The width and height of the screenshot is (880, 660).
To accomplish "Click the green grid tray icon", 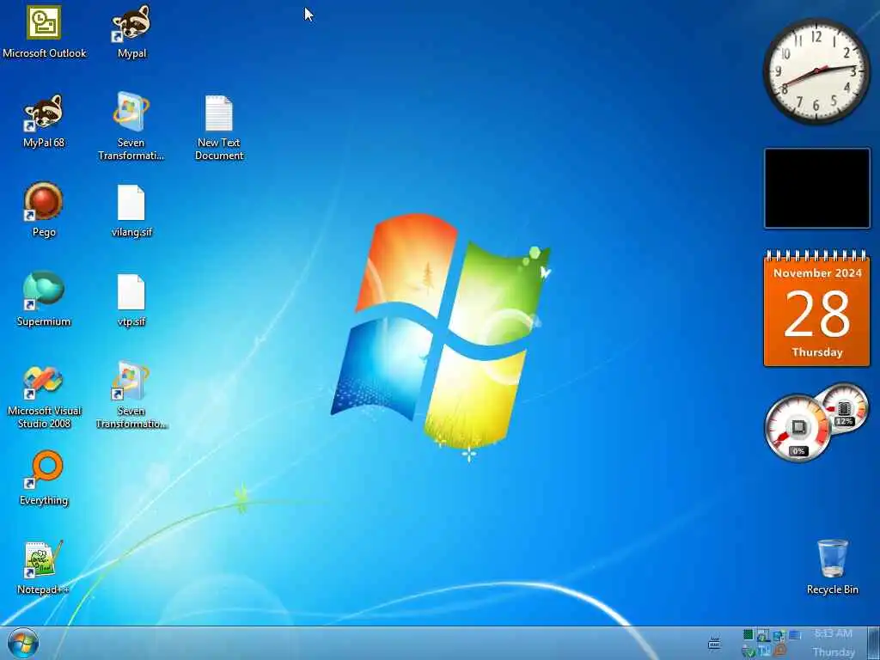I will pyautogui.click(x=749, y=635).
